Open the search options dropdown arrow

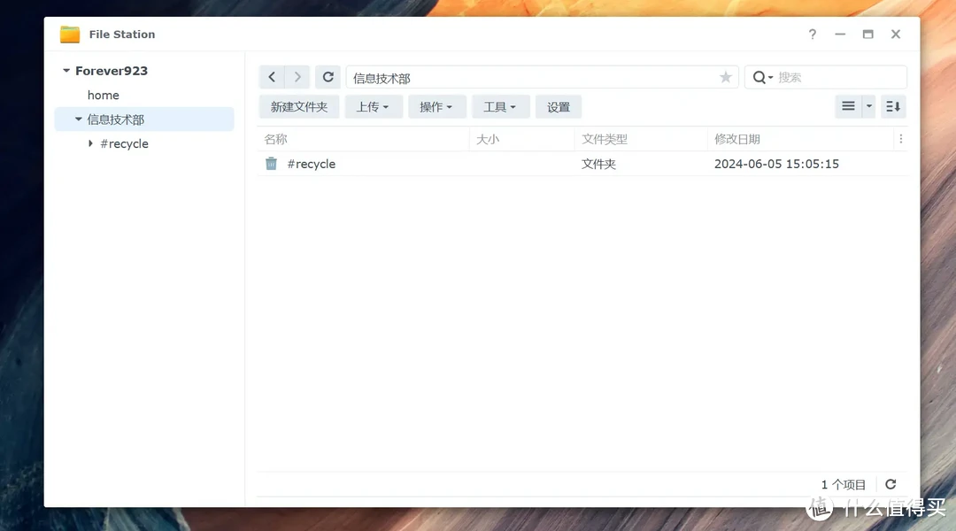(x=770, y=77)
